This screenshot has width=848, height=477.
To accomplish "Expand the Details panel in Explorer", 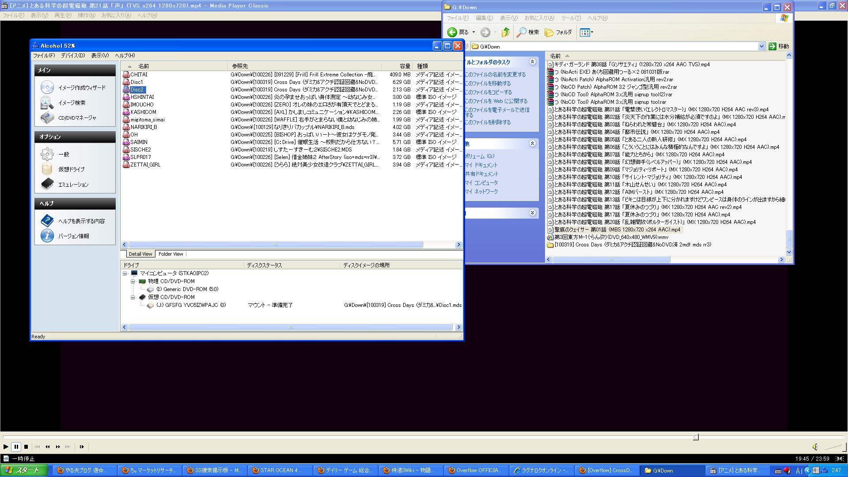I will tap(532, 213).
